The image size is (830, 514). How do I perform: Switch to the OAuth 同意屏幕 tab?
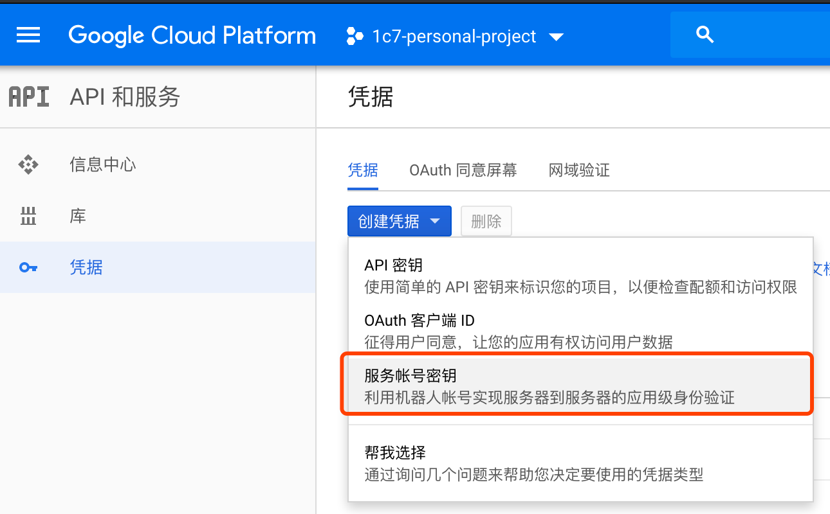click(x=463, y=170)
